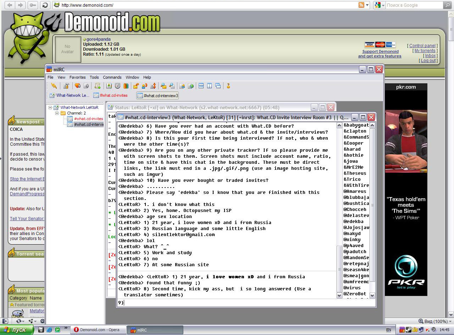This screenshot has height=335, width=454.
Task: Open the mIRC Window menu
Action: coord(132,77)
